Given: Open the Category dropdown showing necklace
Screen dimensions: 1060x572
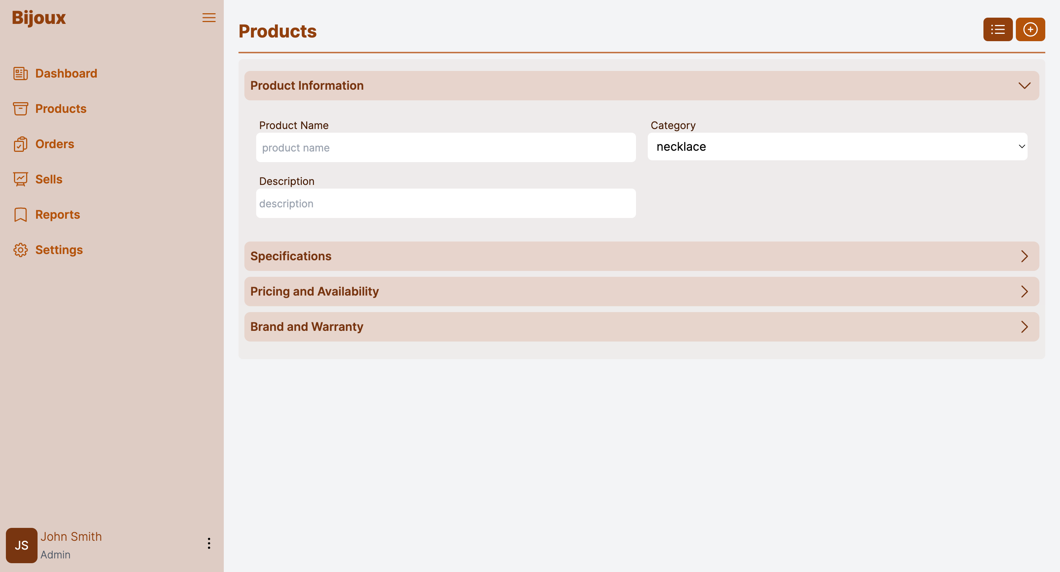Looking at the screenshot, I should click(837, 147).
